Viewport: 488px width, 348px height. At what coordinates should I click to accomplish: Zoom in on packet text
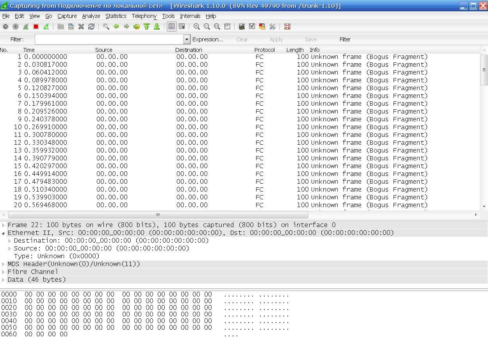pos(197,27)
